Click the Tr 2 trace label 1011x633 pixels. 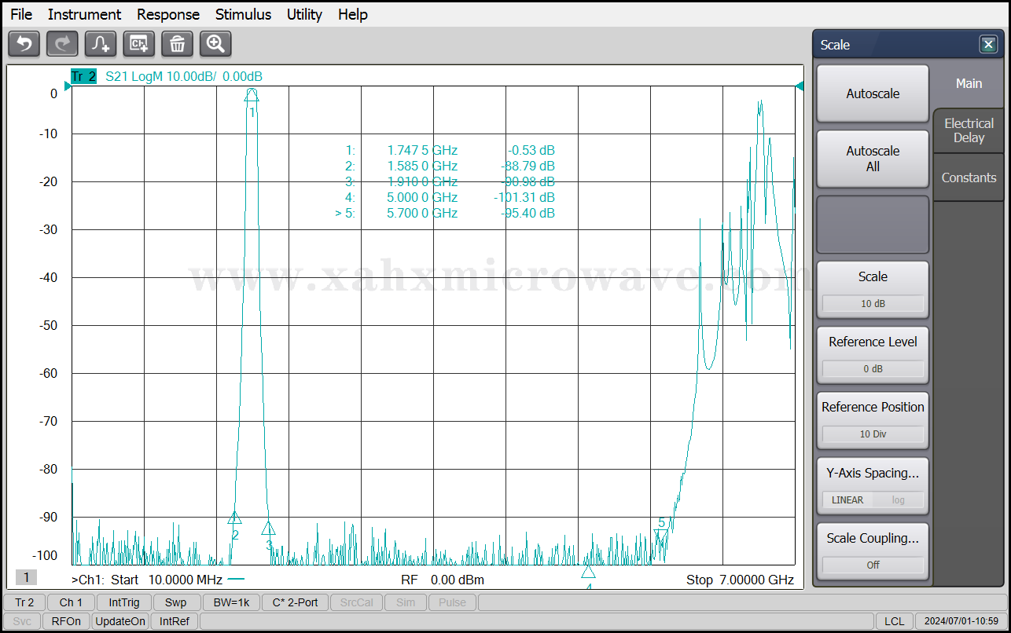[x=83, y=76]
